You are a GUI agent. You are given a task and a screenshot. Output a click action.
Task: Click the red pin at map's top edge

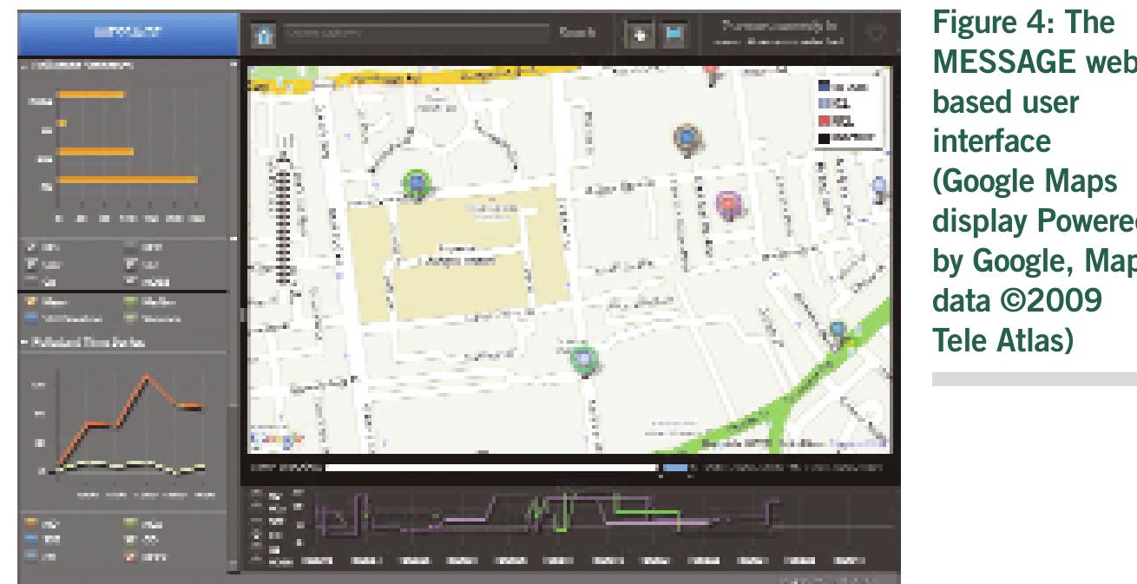coord(712,69)
